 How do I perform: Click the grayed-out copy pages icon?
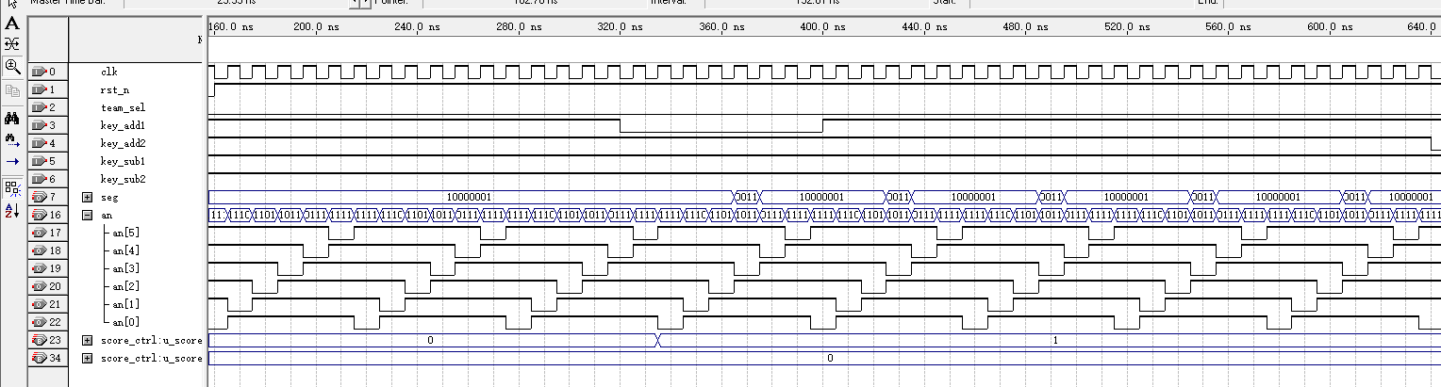click(12, 90)
